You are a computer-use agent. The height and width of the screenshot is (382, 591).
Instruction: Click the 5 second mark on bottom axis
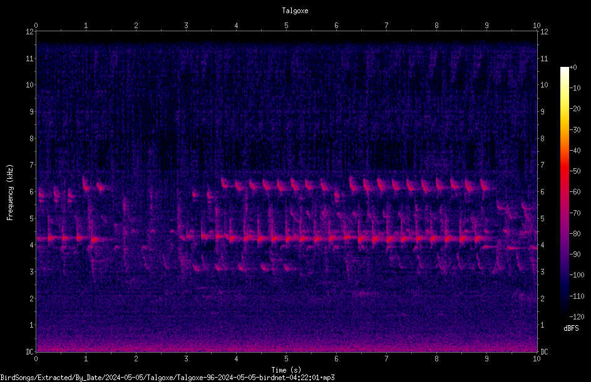287,359
